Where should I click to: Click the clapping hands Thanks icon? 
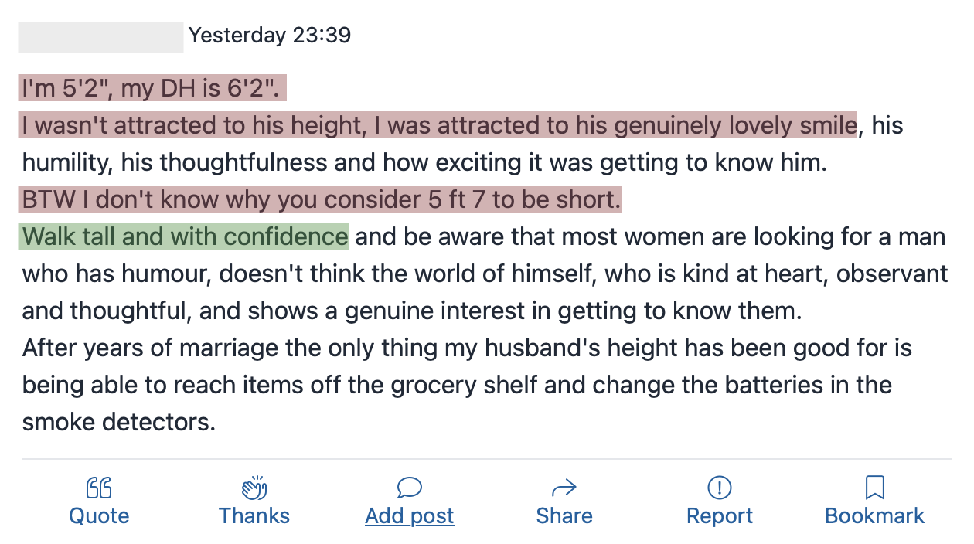tap(254, 488)
